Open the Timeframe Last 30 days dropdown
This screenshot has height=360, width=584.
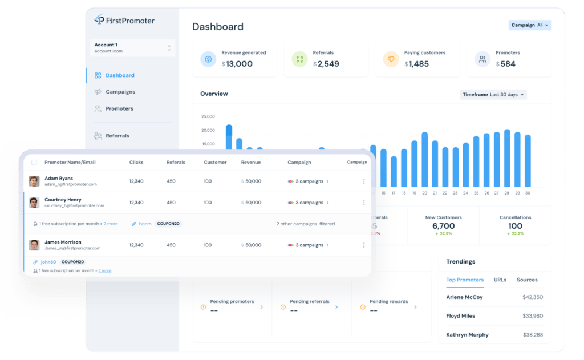(493, 95)
